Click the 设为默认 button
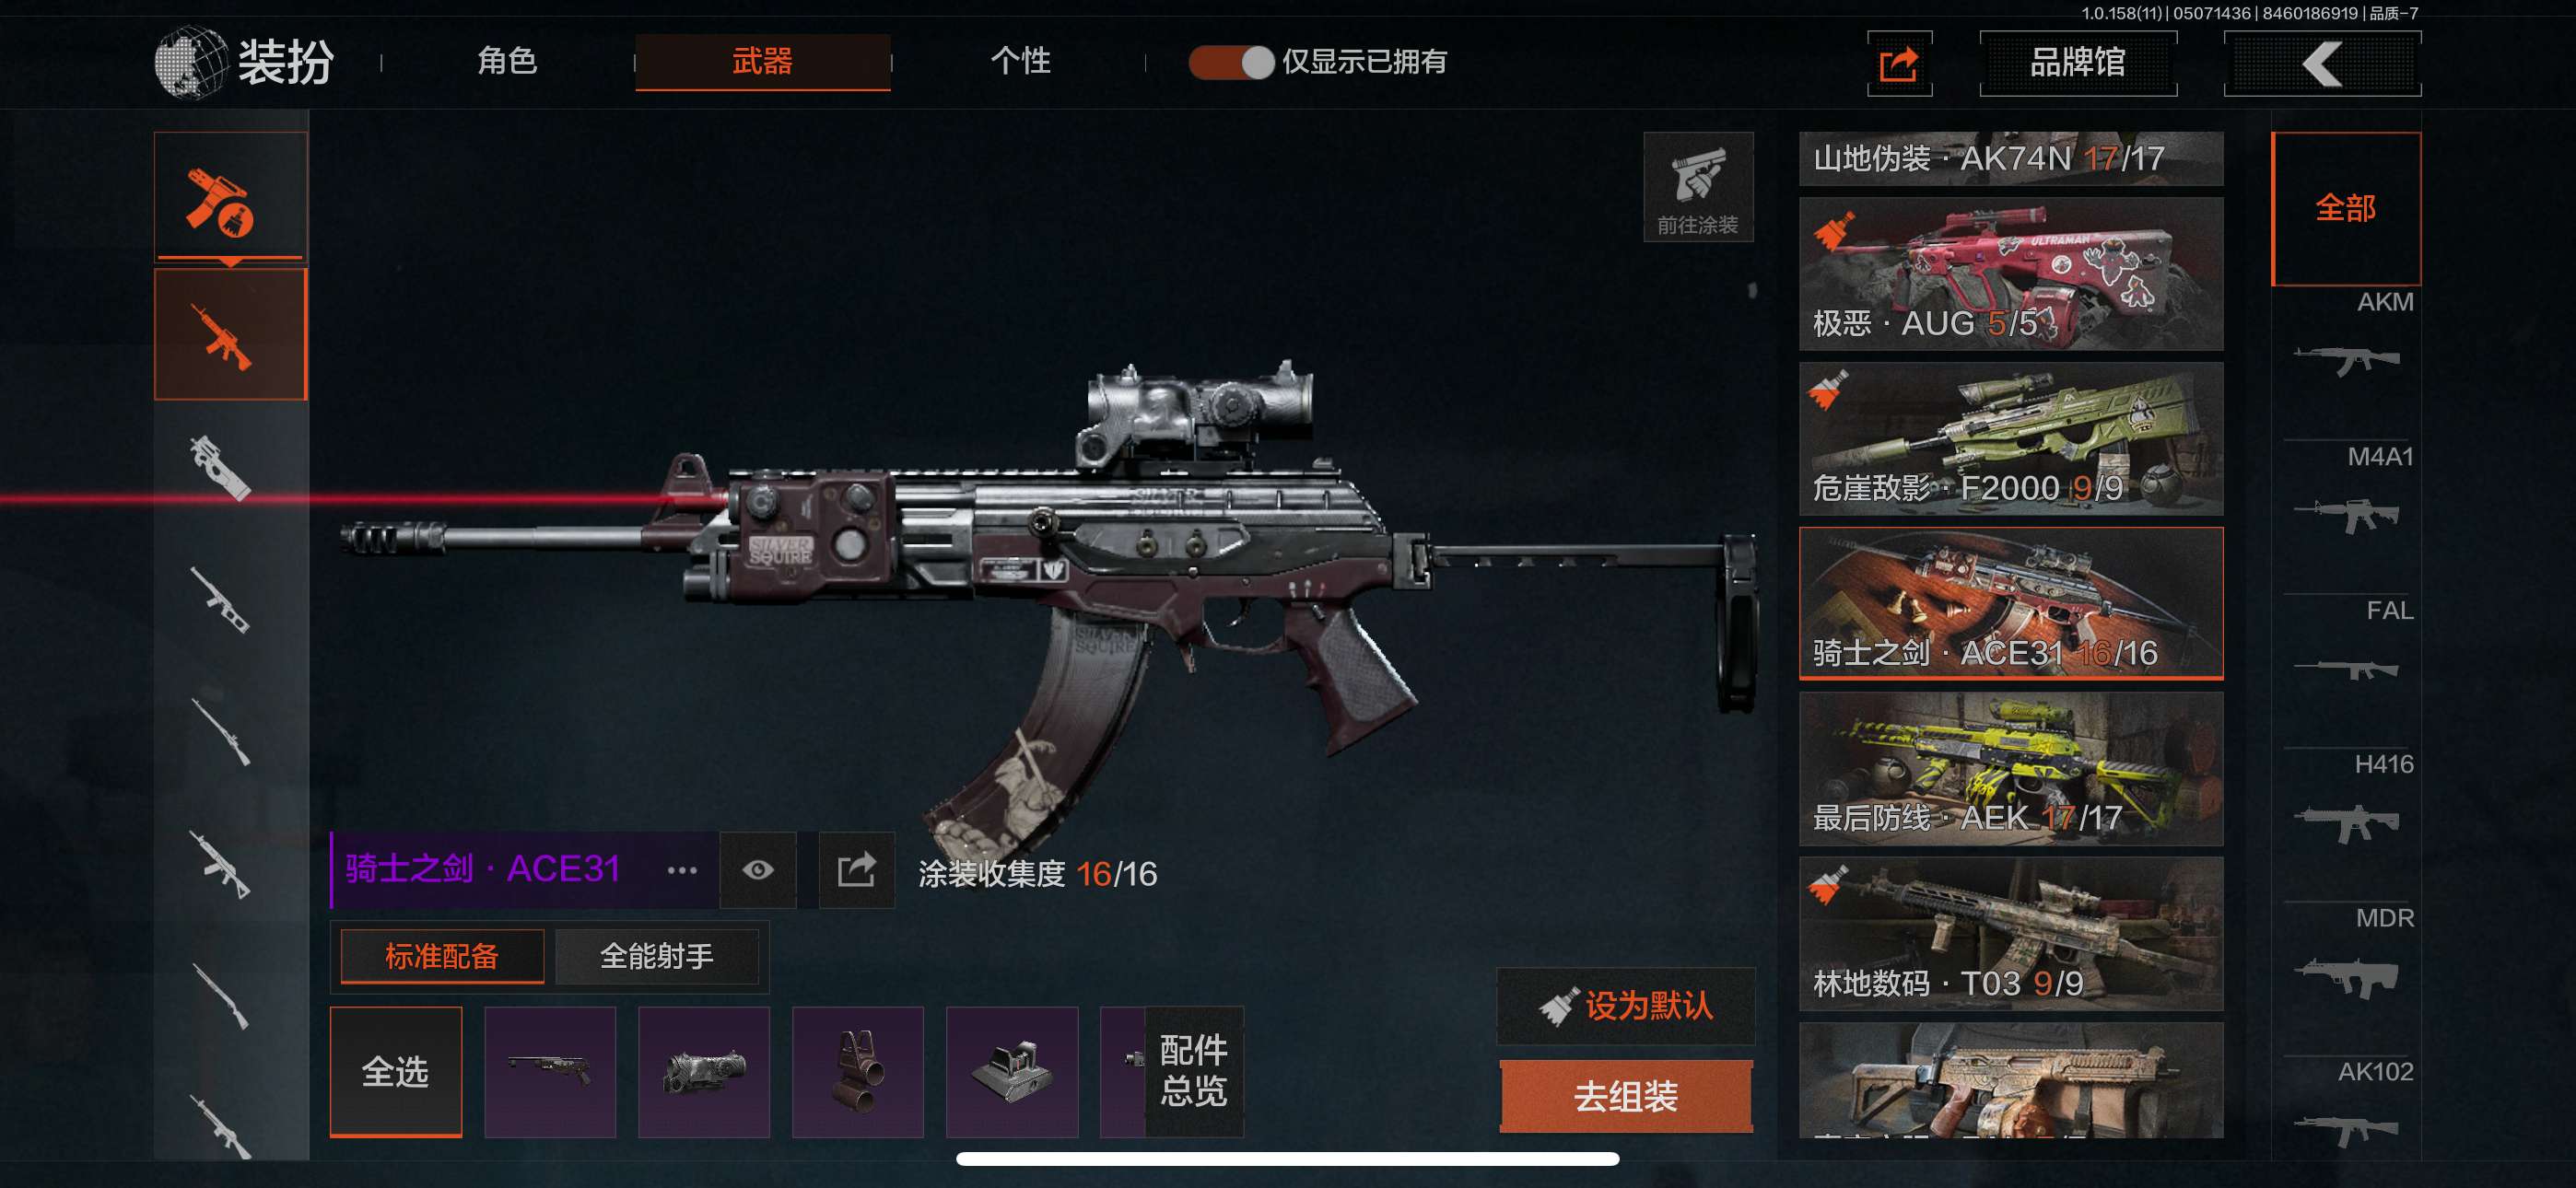The width and height of the screenshot is (2576, 1188). [x=1626, y=1006]
